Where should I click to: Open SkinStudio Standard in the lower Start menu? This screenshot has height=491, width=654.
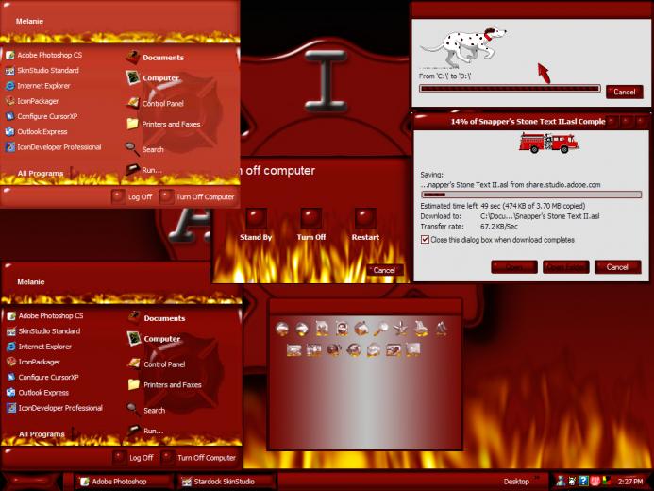pyautogui.click(x=43, y=331)
